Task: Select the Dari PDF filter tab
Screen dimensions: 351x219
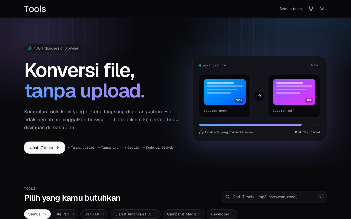Action: click(94, 214)
